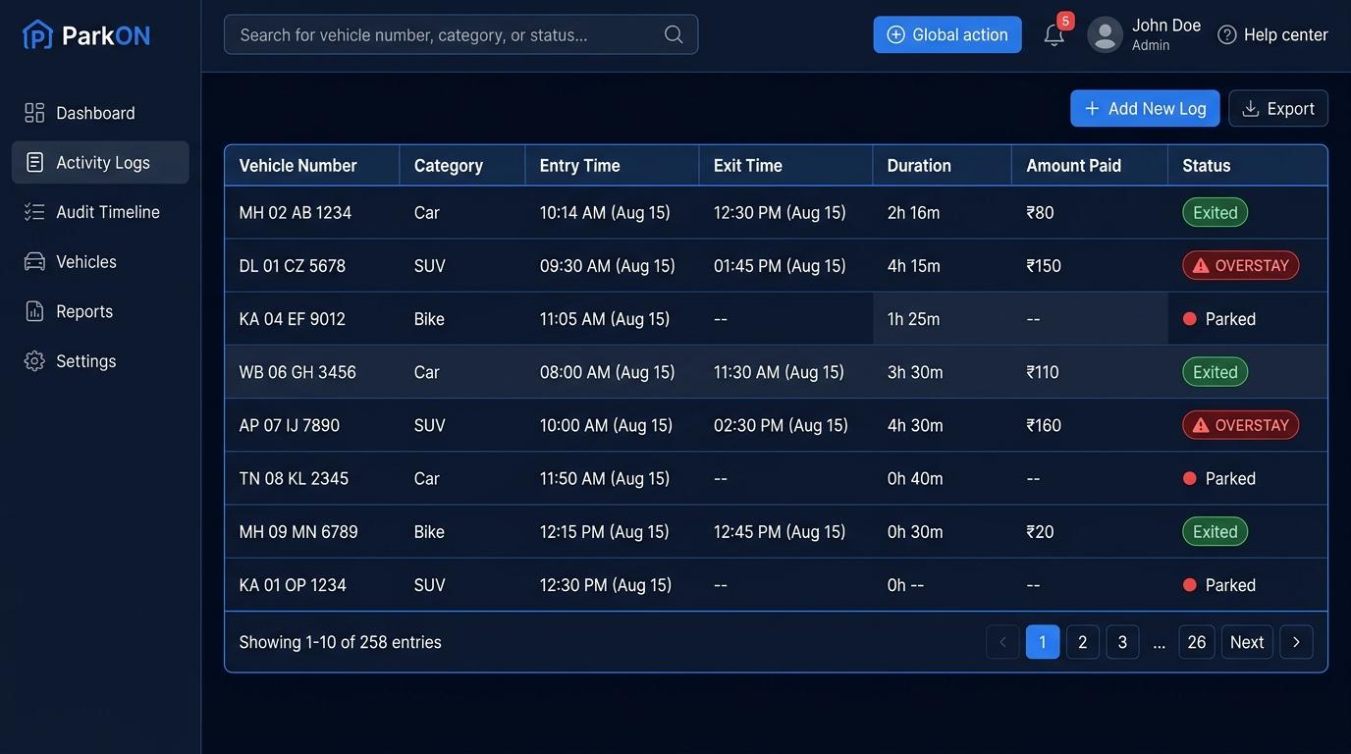1351x754 pixels.
Task: Click the Add New Log button
Action: coord(1145,109)
